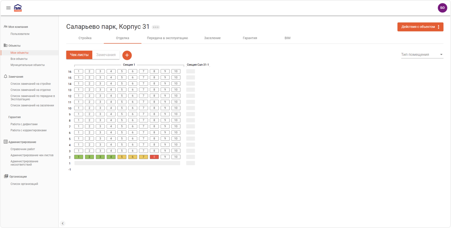Click Секция Сал-31-1 cell on floor 16

pos(191,72)
